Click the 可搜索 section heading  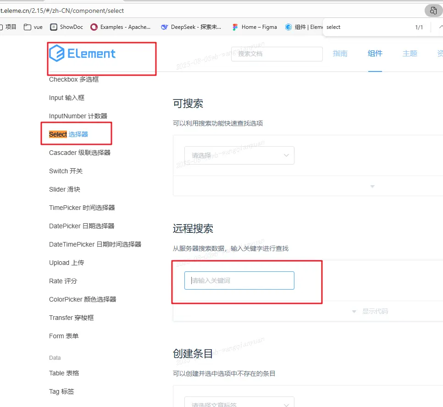point(188,104)
